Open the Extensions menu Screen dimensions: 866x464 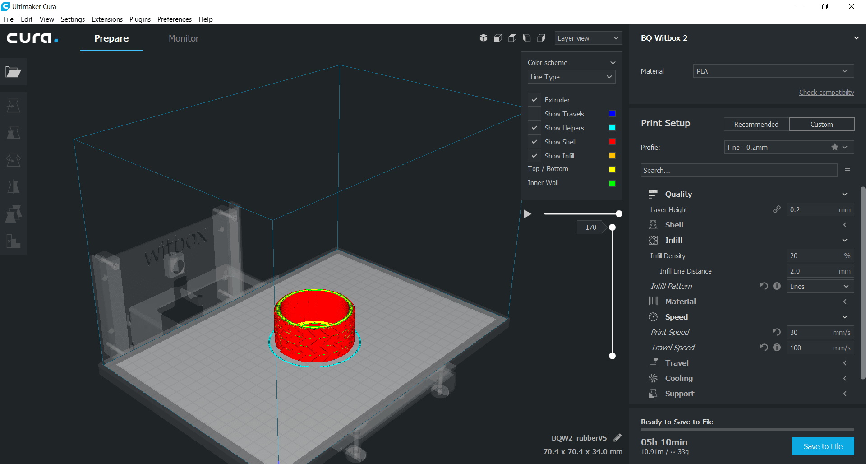pyautogui.click(x=107, y=19)
